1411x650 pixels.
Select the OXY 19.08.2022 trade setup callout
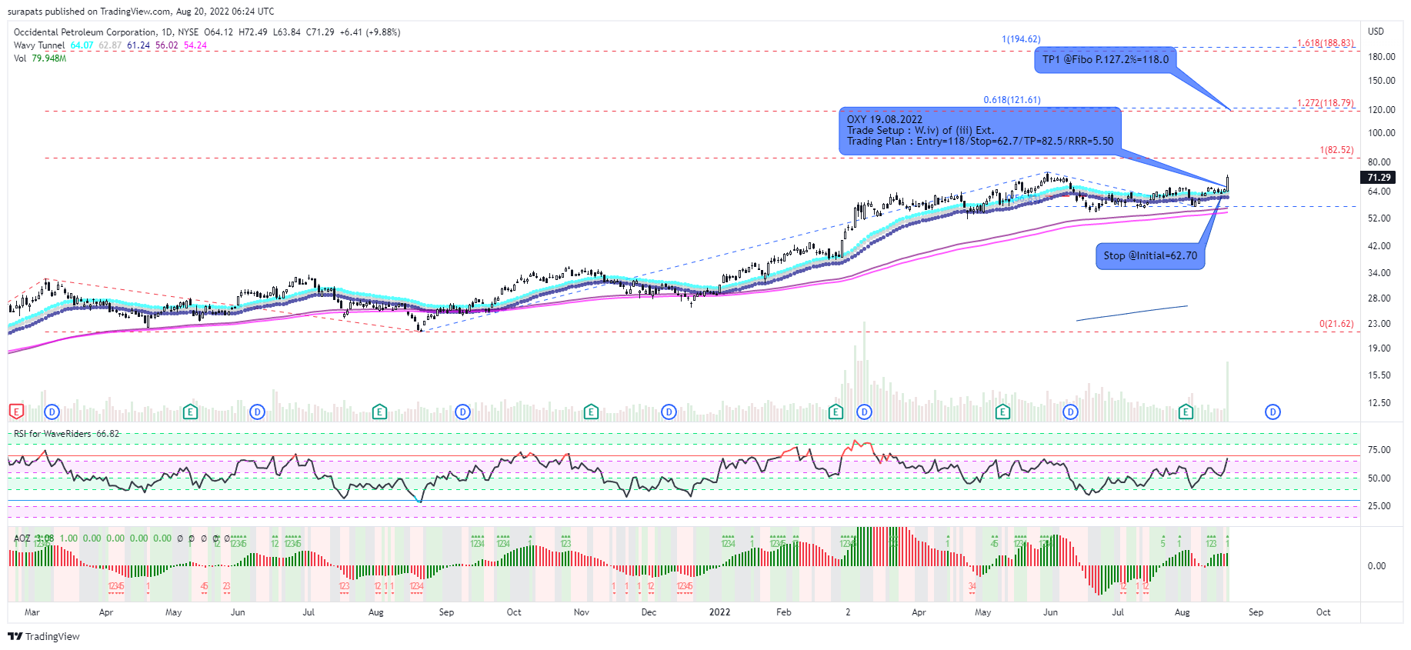coord(979,131)
